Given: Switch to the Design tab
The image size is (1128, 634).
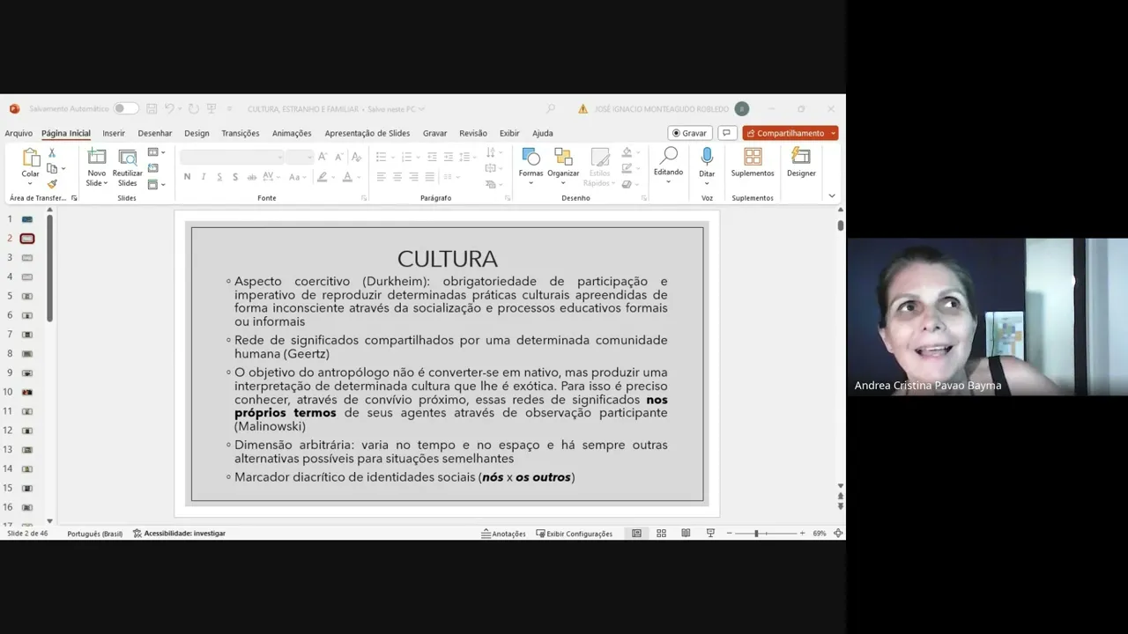Looking at the screenshot, I should 197,133.
